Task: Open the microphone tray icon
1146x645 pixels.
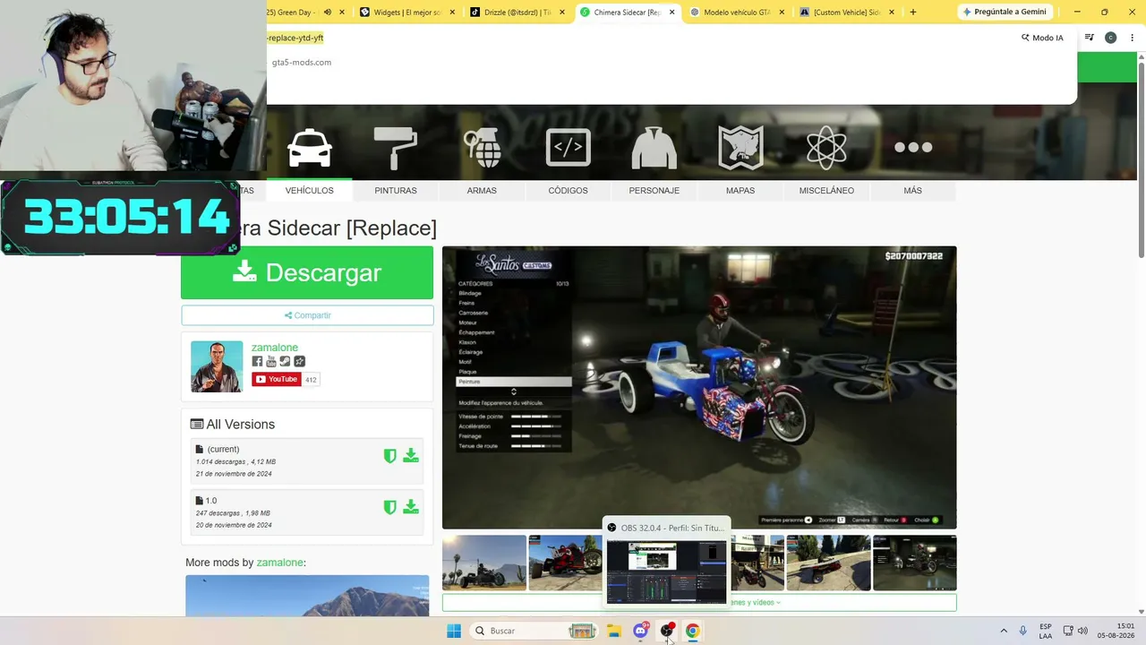Action: click(1022, 631)
